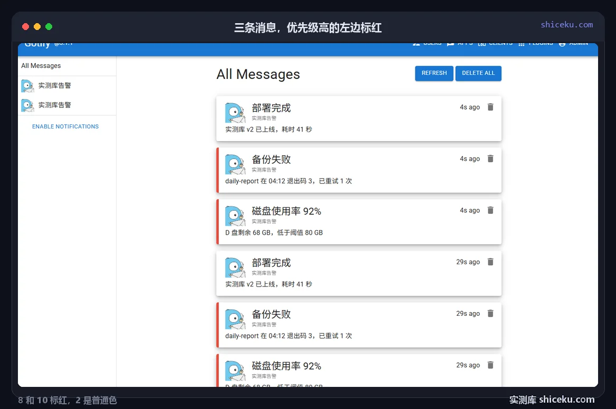Delete the 磁盘使用率 92% message from 4s ago
The image size is (616, 409).
(x=490, y=210)
